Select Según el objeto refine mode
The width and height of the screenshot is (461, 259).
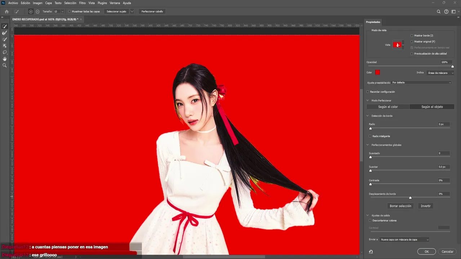432,107
